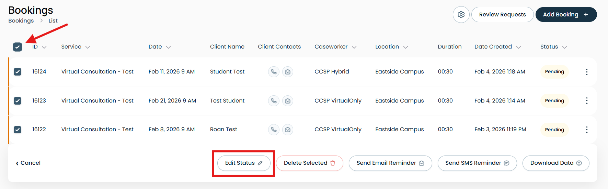Click the Edit Status button

(244, 163)
